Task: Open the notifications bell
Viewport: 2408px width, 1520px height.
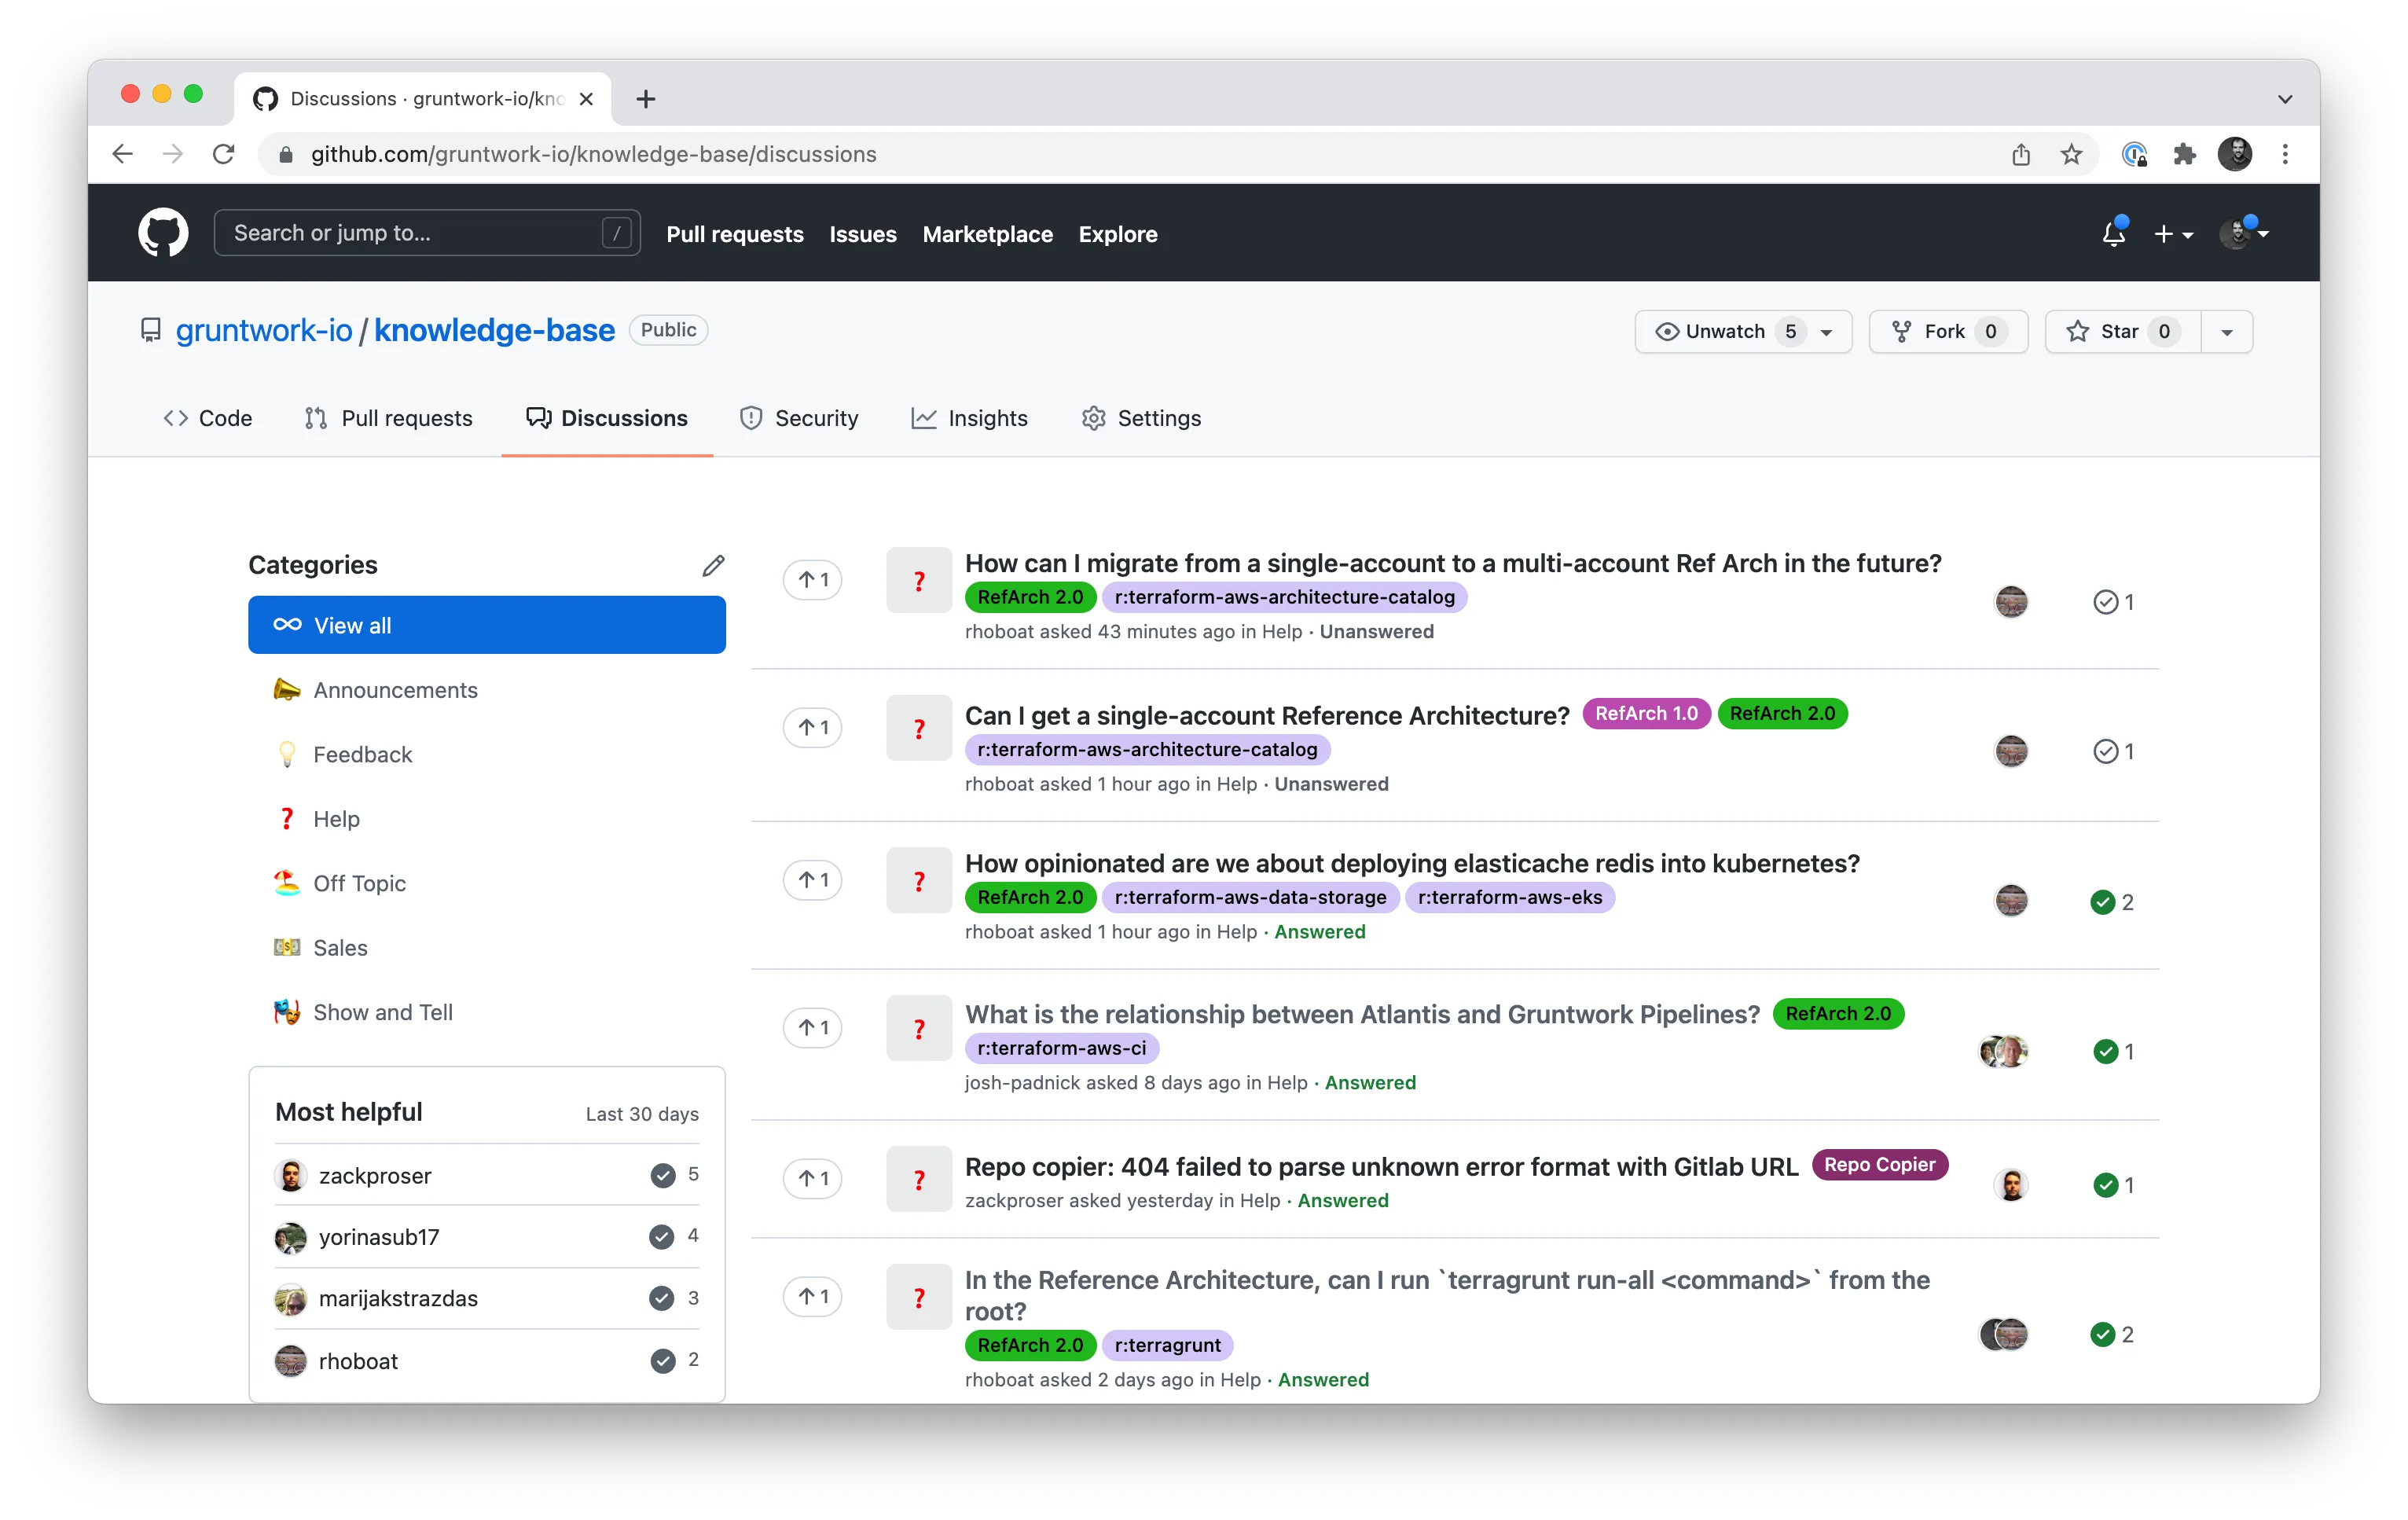Action: [x=2113, y=233]
